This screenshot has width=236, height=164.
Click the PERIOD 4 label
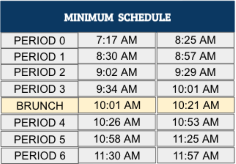point(39,122)
